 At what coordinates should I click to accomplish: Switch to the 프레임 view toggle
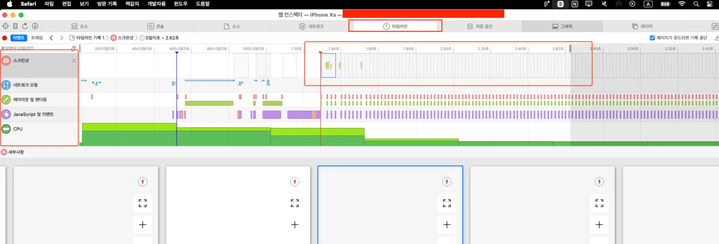click(37, 38)
